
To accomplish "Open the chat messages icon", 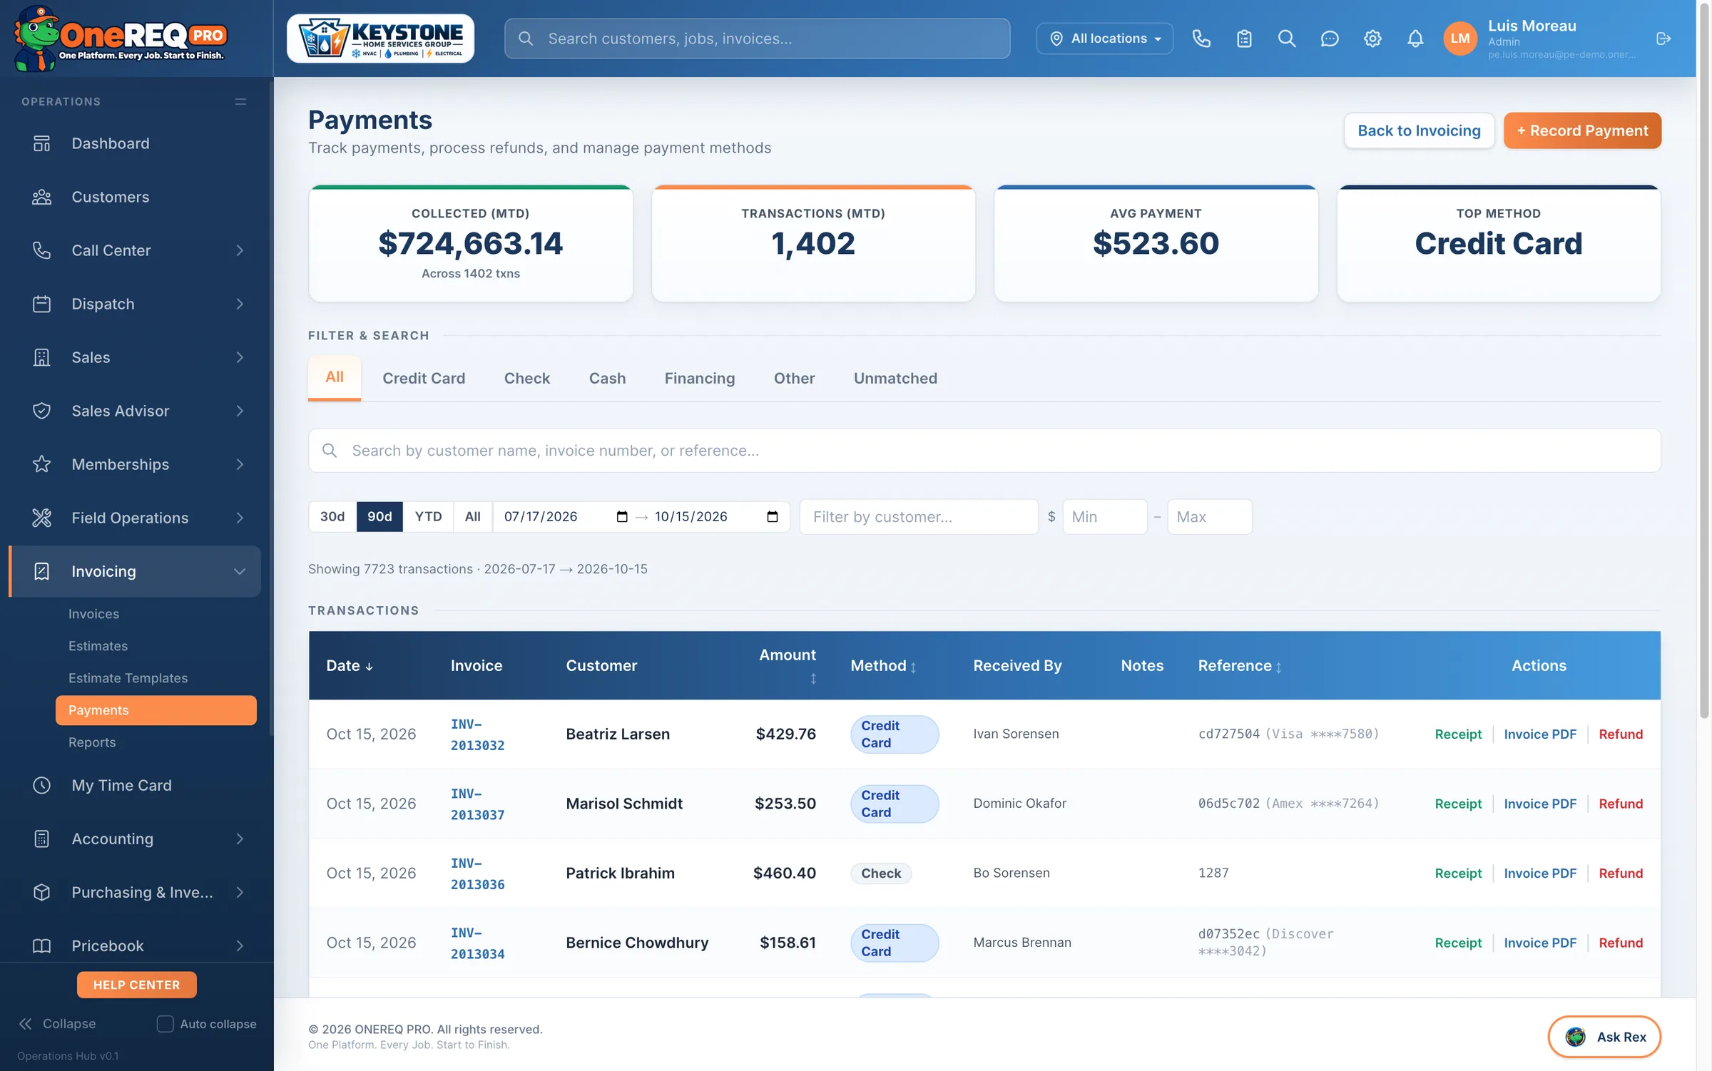I will [1329, 39].
